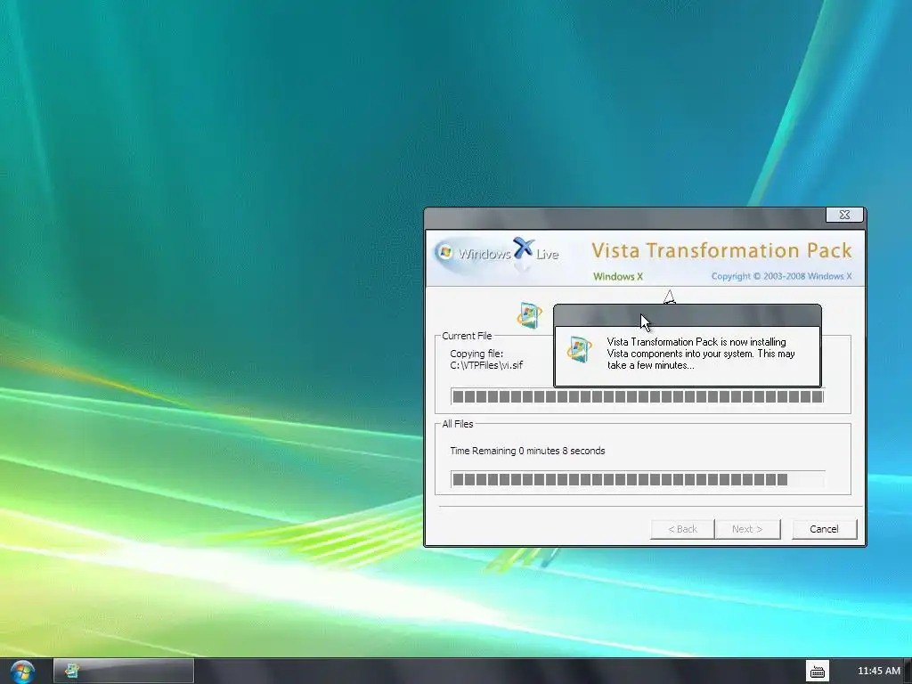
Task: Click the Current File group label
Action: point(467,336)
